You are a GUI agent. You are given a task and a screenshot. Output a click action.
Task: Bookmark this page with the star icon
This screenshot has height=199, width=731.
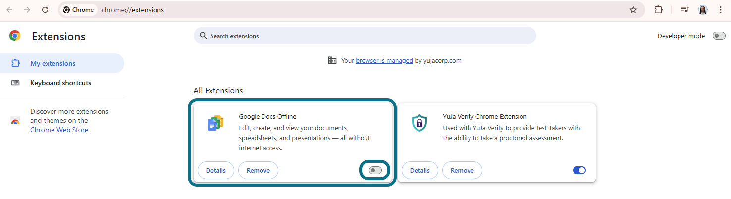(633, 10)
